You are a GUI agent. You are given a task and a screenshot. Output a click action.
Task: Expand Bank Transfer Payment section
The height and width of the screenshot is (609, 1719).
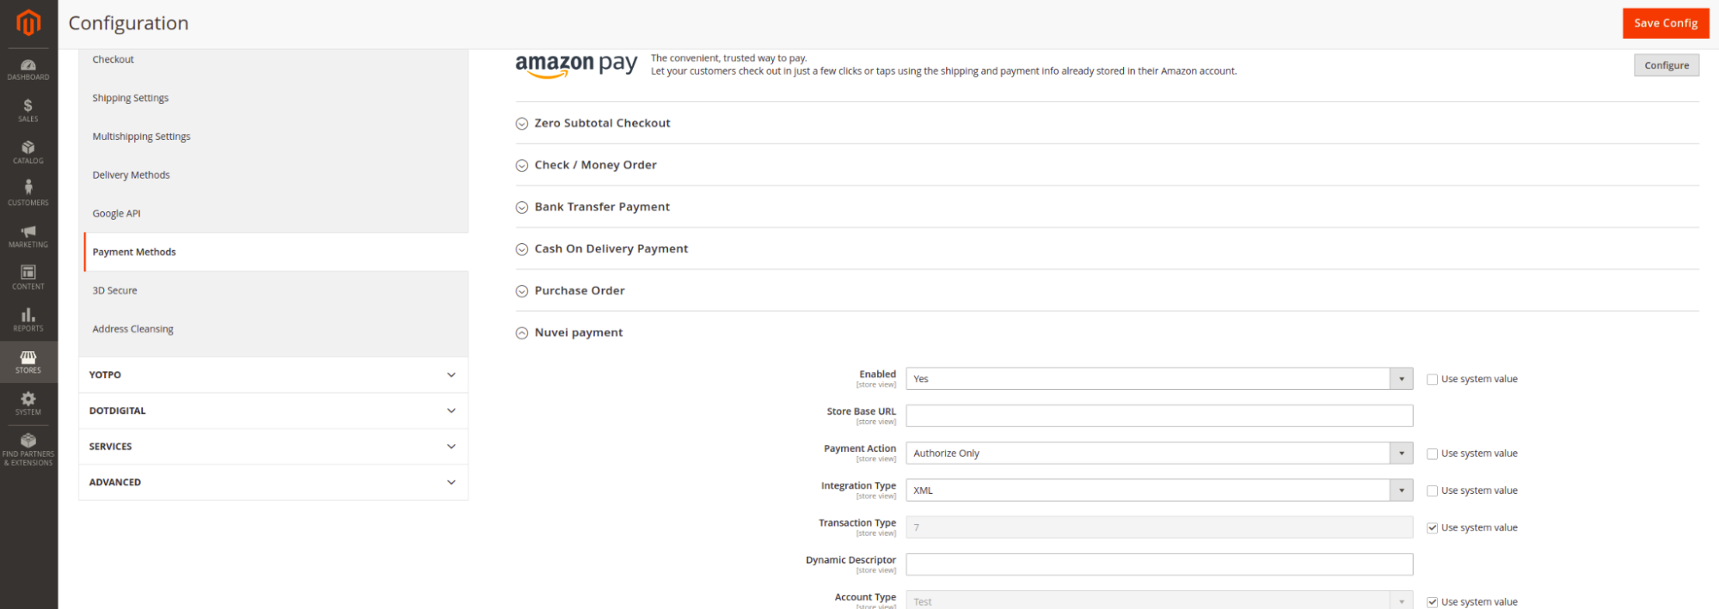point(593,207)
